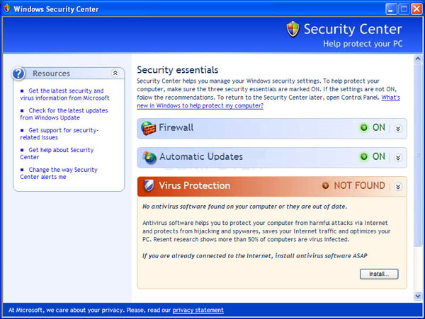Expand the Automatic Updates section
Screen dimensions: 425x319
coord(398,158)
